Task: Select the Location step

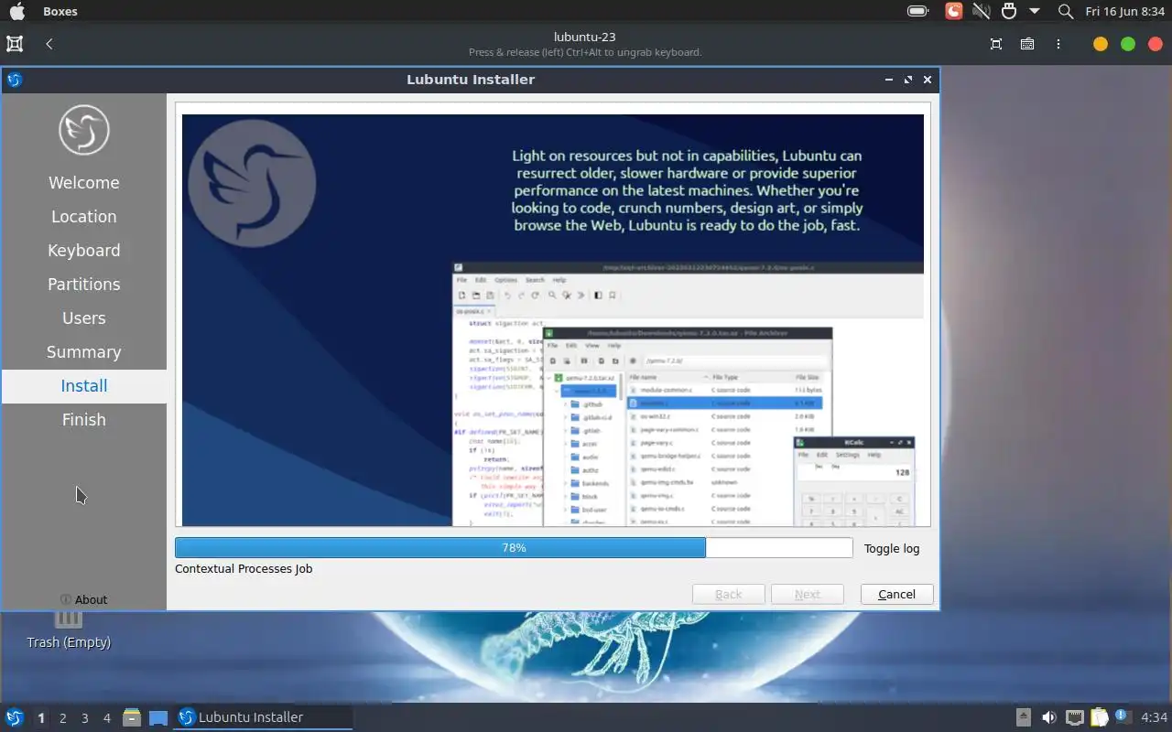Action: tap(84, 217)
